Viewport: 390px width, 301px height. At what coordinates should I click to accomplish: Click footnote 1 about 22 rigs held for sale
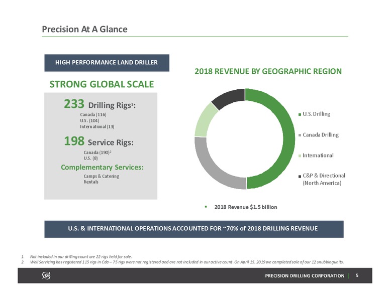point(81,257)
